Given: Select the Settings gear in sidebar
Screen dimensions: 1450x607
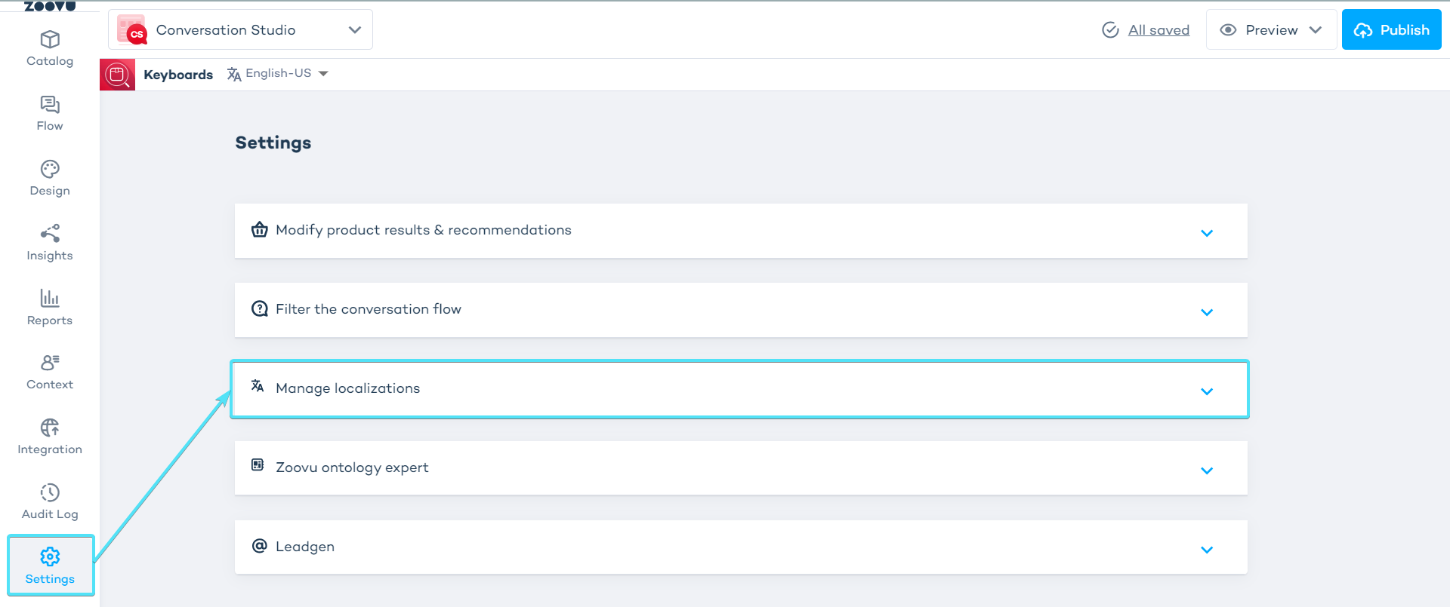Looking at the screenshot, I should tap(50, 566).
